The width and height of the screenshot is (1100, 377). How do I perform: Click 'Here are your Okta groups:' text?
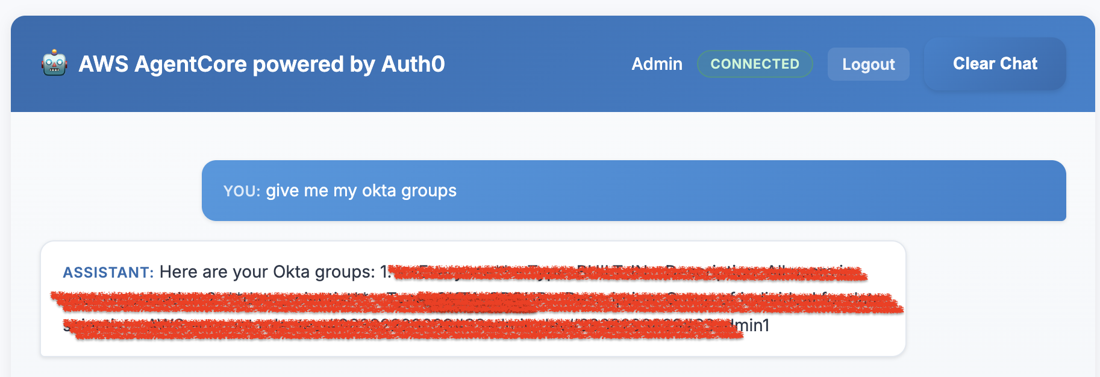[x=267, y=272]
